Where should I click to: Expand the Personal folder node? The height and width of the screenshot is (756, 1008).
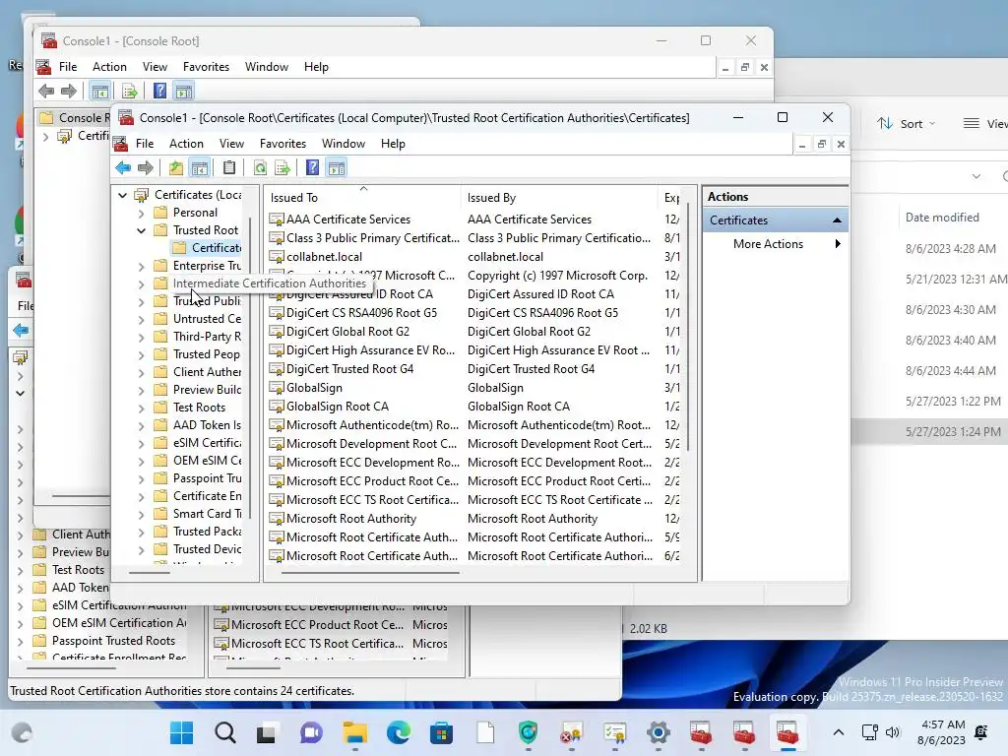pos(142,213)
